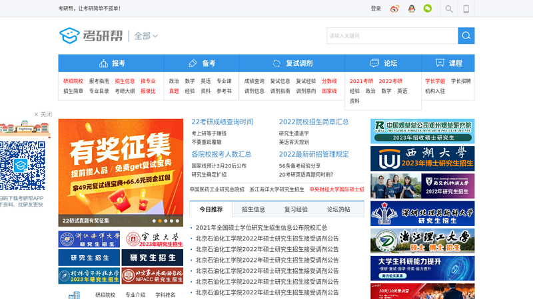Click the 考研帮 logo
This screenshot has height=299, width=533.
91,36
